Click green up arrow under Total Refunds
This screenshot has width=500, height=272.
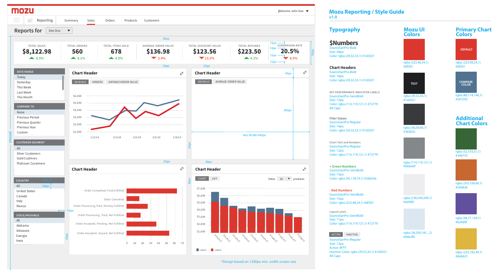coord(247,58)
